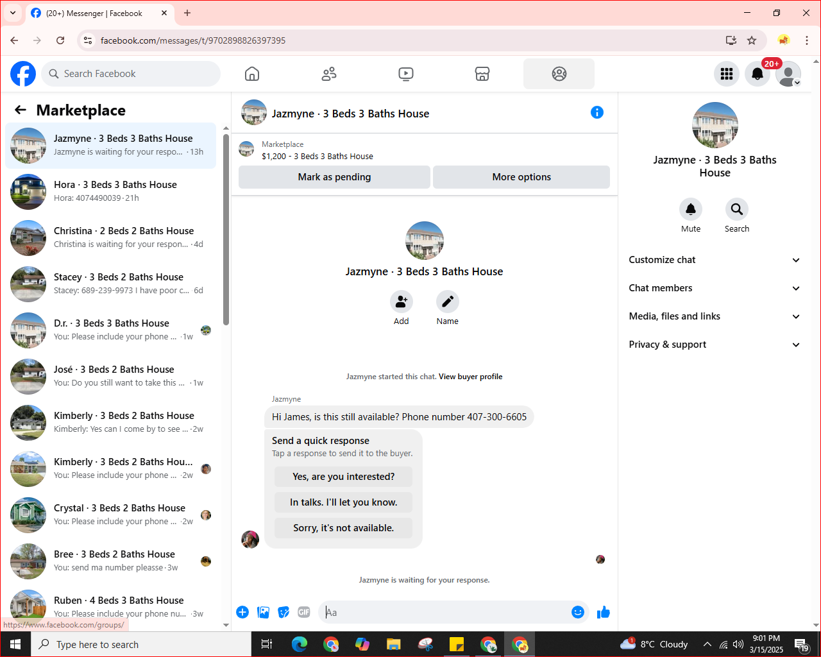Image resolution: width=821 pixels, height=657 pixels.
Task: Bookmark this tab with star icon
Action: pyautogui.click(x=752, y=40)
